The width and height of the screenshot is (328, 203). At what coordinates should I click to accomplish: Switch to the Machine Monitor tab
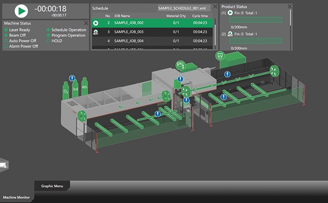pyautogui.click(x=16, y=197)
